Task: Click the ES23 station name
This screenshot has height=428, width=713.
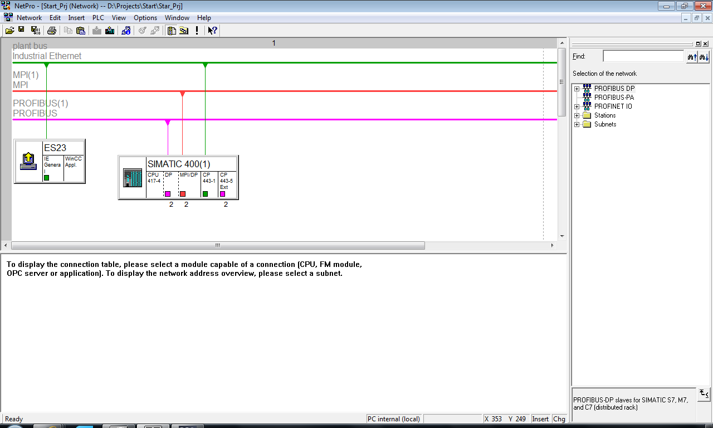Action: coord(55,148)
